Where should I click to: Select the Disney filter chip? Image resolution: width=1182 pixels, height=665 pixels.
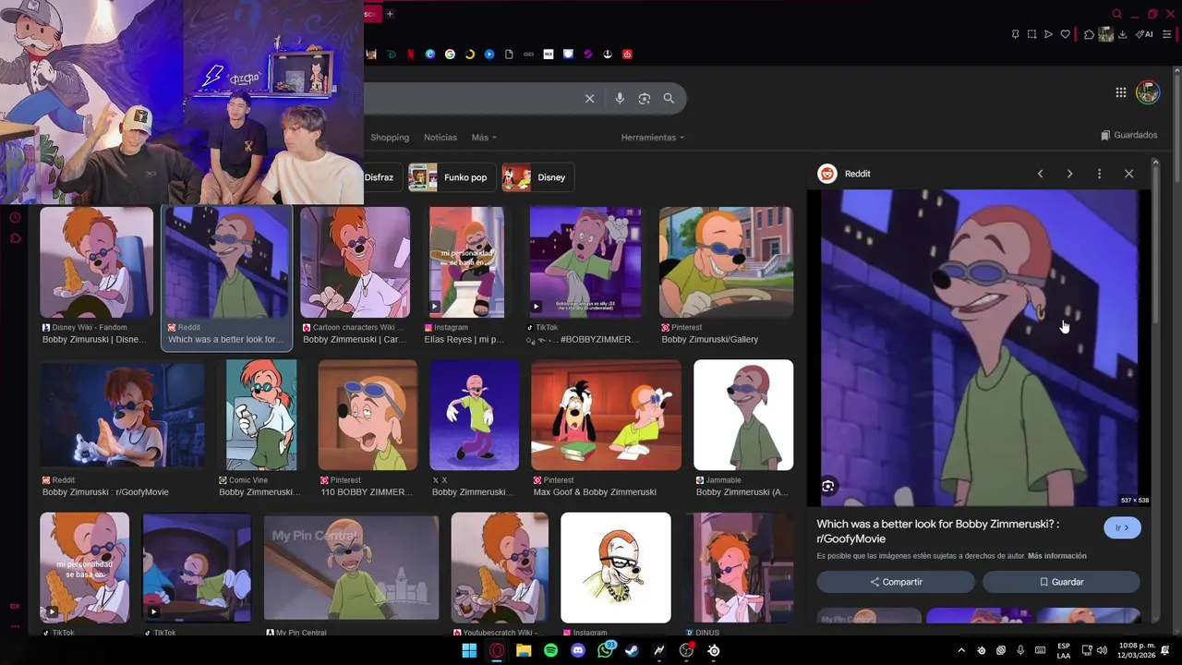(x=537, y=177)
